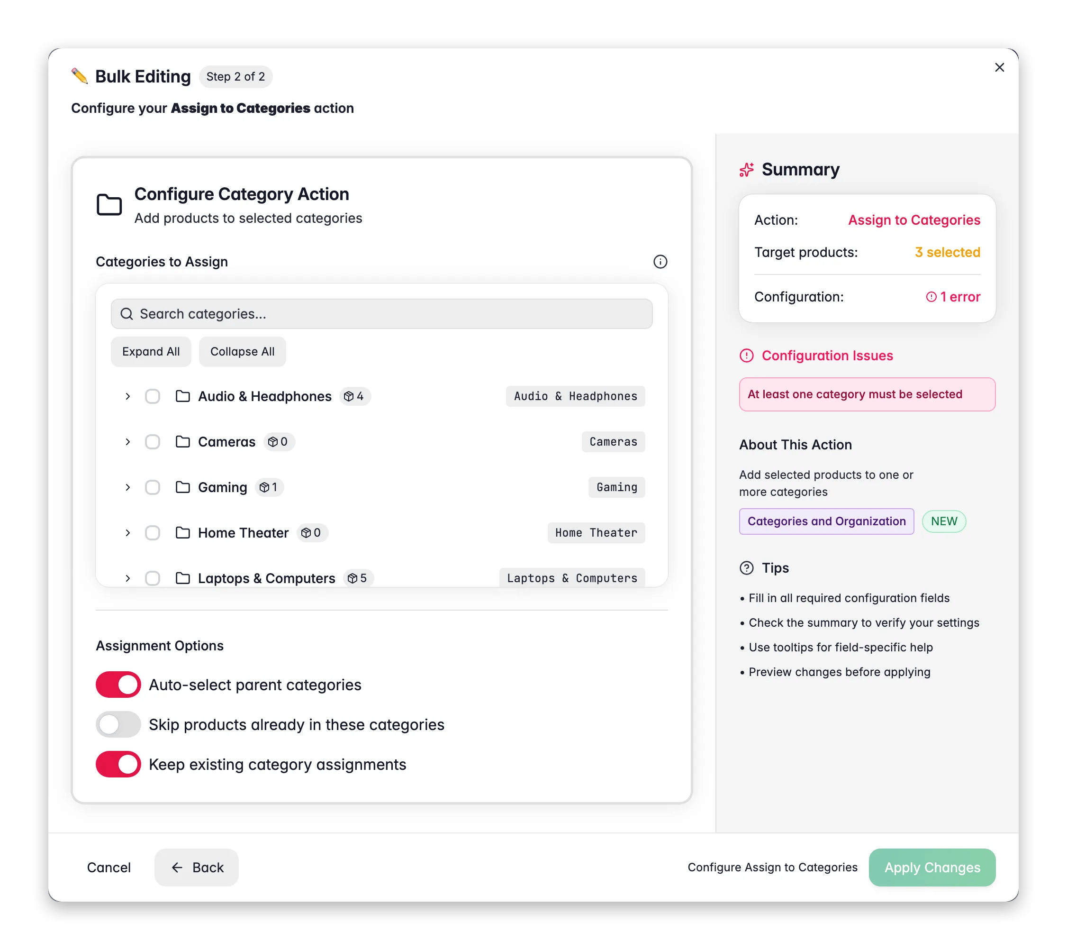Click Collapse All button
Image resolution: width=1067 pixels, height=950 pixels.
pos(242,351)
